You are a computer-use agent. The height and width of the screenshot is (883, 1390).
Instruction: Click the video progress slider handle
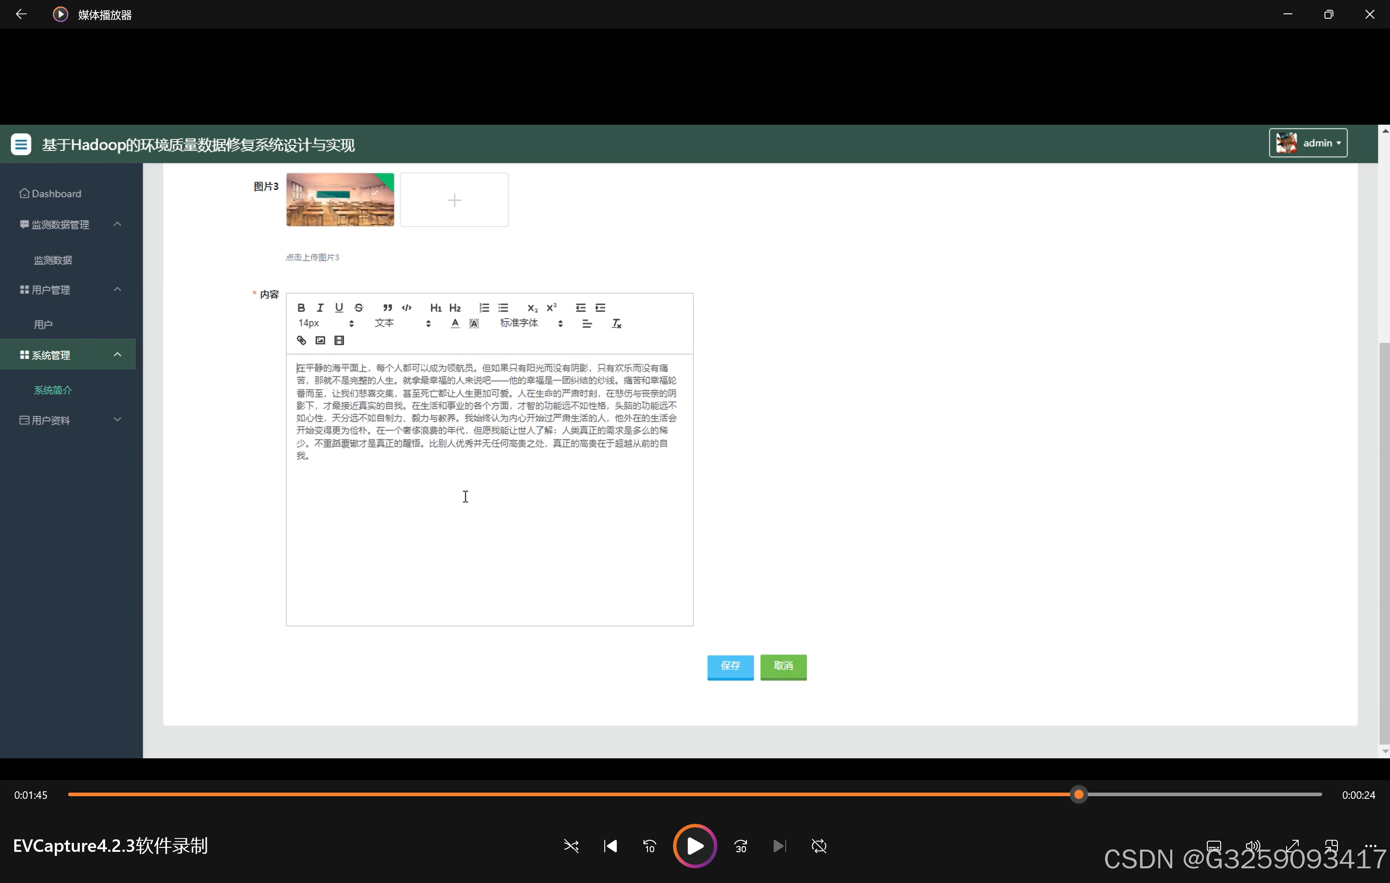click(x=1078, y=795)
